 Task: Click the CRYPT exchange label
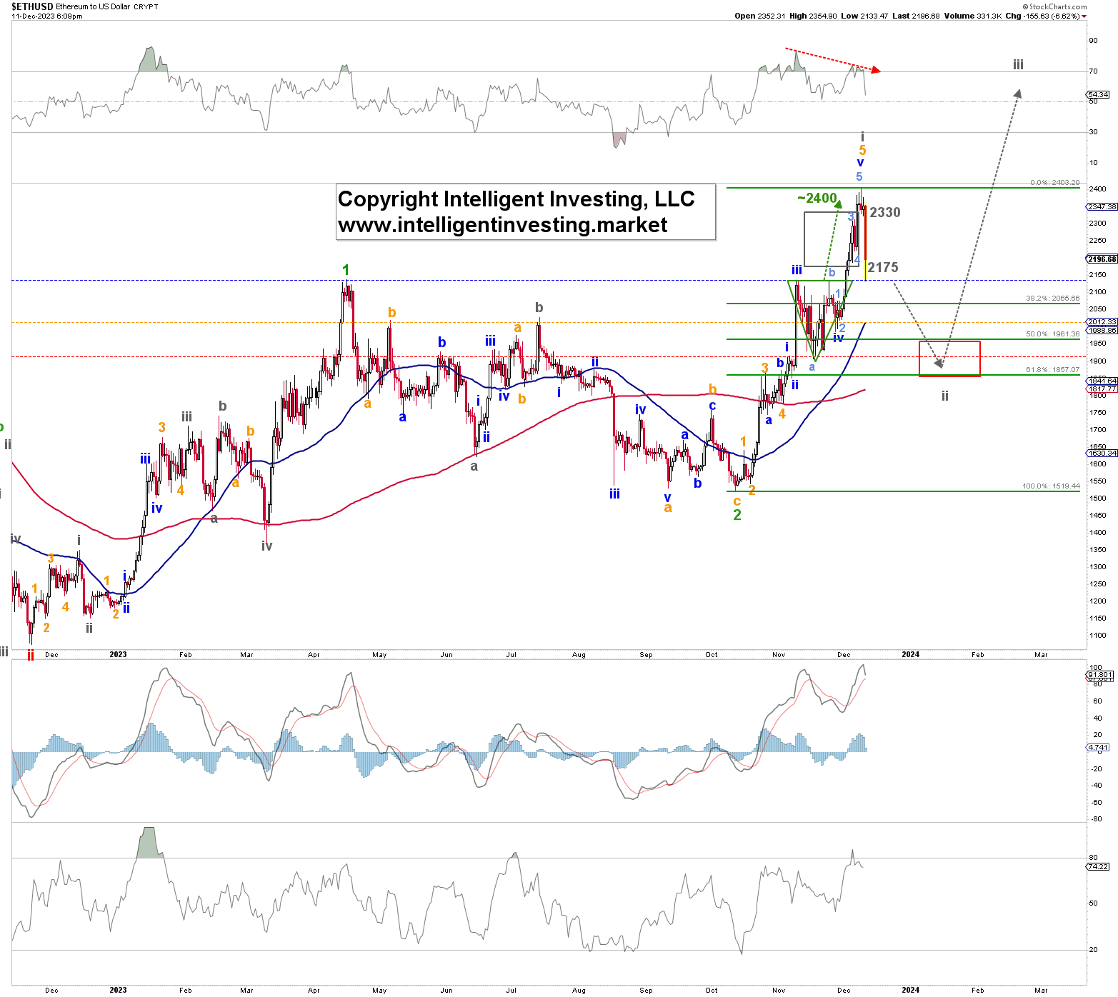(146, 6)
